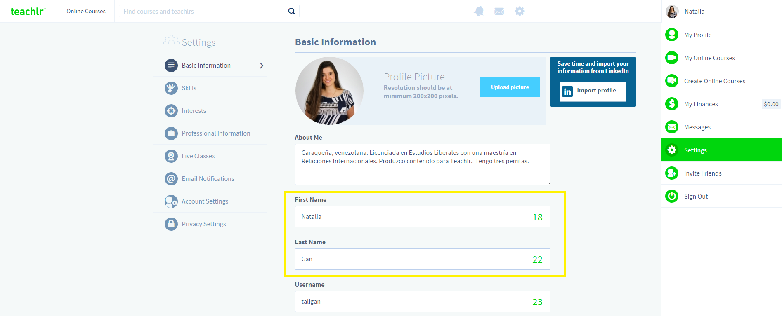
Task: Expand Basic Information chevron arrow
Action: (x=261, y=66)
